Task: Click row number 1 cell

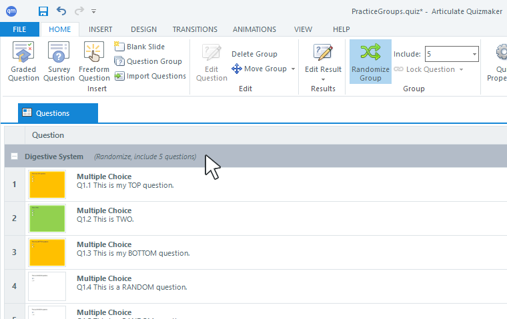Action: [15, 184]
